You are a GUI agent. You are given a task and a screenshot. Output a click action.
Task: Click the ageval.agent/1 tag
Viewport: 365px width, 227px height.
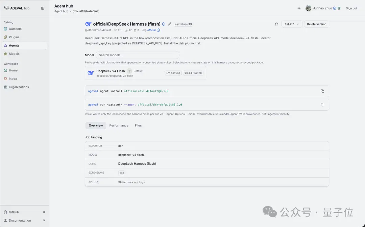(x=184, y=24)
